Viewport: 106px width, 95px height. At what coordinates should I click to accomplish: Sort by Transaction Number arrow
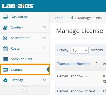97,63
